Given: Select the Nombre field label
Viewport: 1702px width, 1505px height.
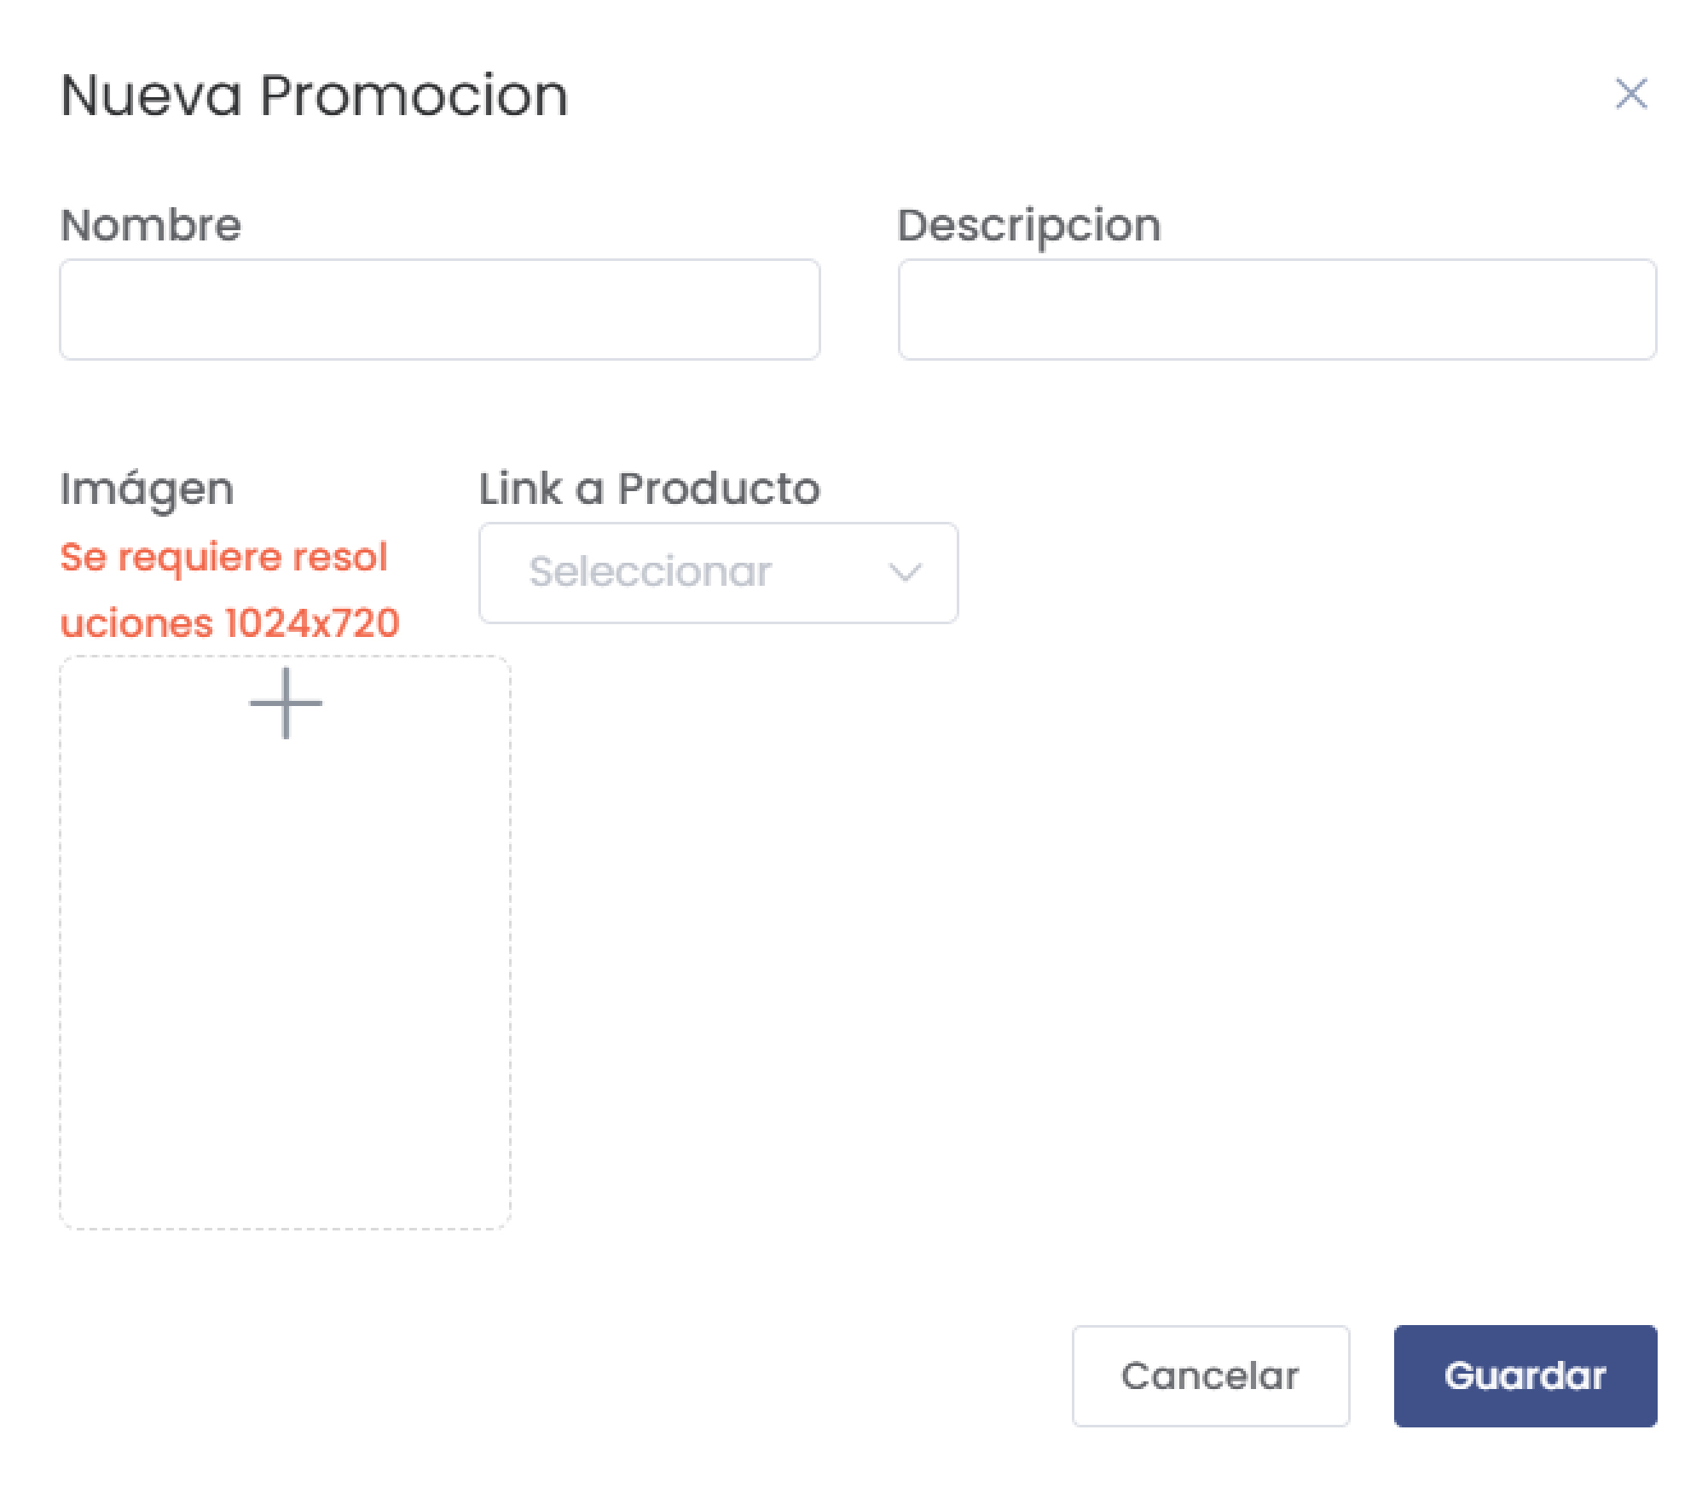Looking at the screenshot, I should pyautogui.click(x=150, y=224).
